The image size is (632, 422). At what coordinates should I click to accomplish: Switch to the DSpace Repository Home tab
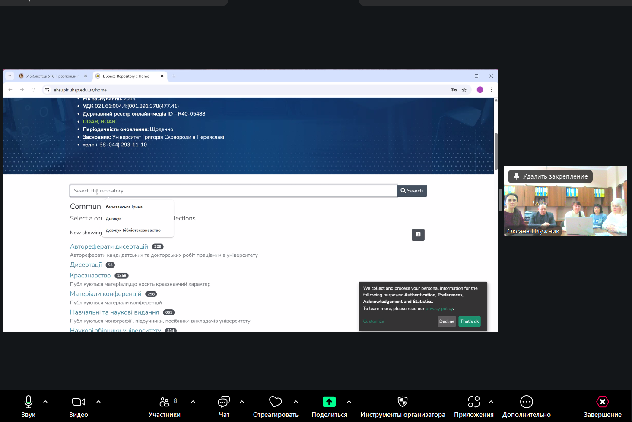point(126,76)
